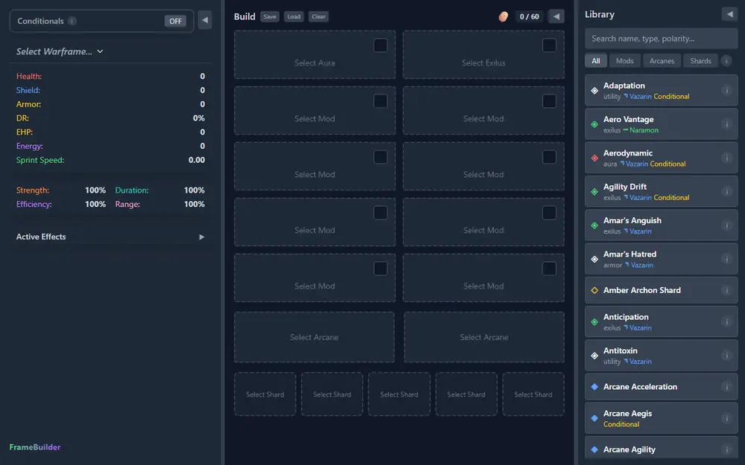Image resolution: width=745 pixels, height=465 pixels.
Task: Collapse the left stats panel arrow
Action: [x=205, y=20]
